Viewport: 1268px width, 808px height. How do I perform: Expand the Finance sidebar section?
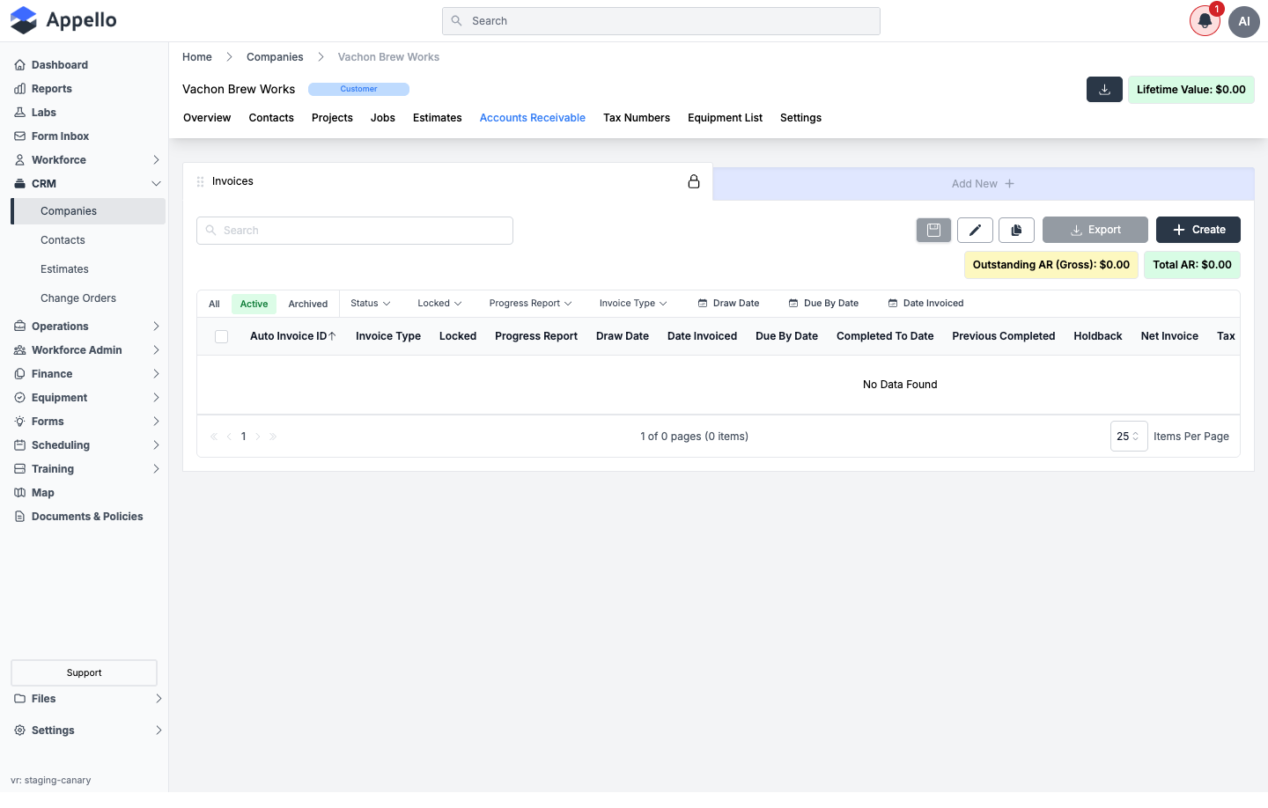tap(88, 374)
